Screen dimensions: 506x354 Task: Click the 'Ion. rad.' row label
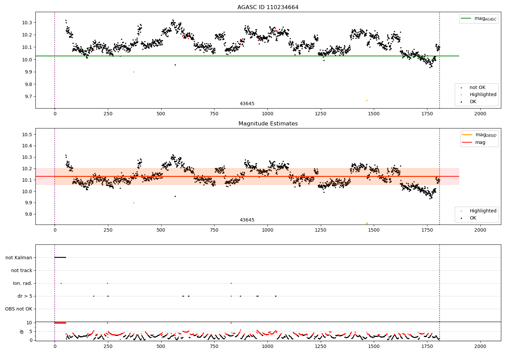point(23,284)
